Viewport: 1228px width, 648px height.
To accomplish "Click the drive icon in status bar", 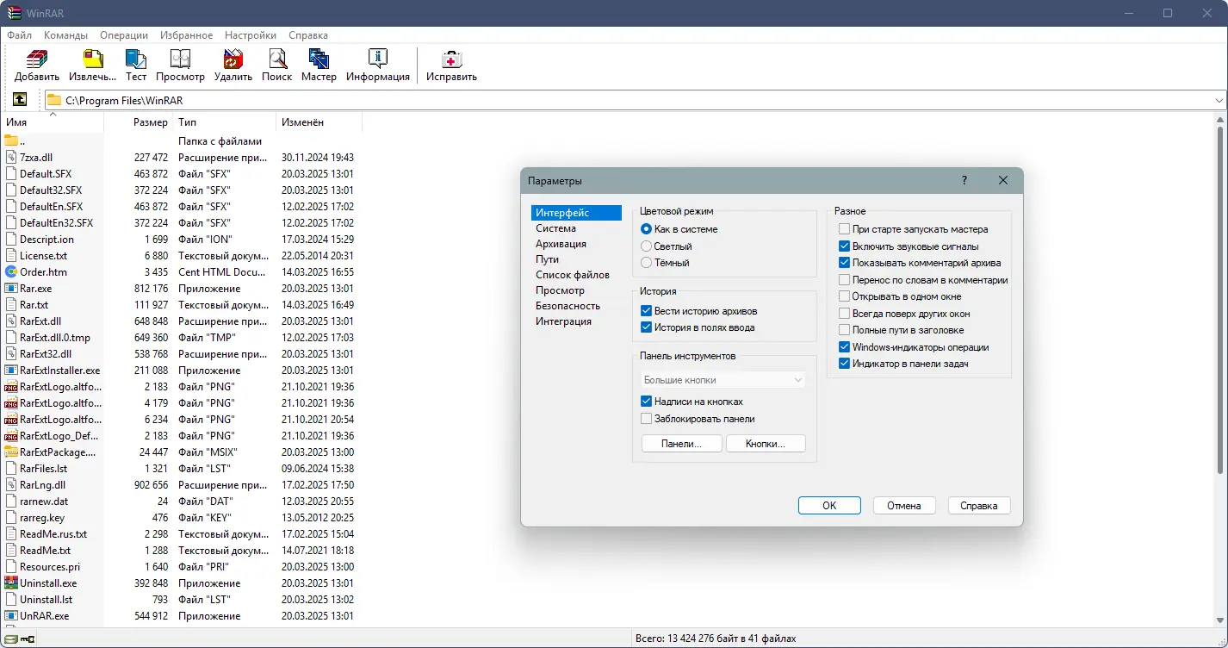I will [9, 639].
